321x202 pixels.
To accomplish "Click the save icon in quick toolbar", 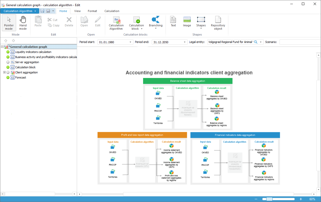I will [42, 11].
